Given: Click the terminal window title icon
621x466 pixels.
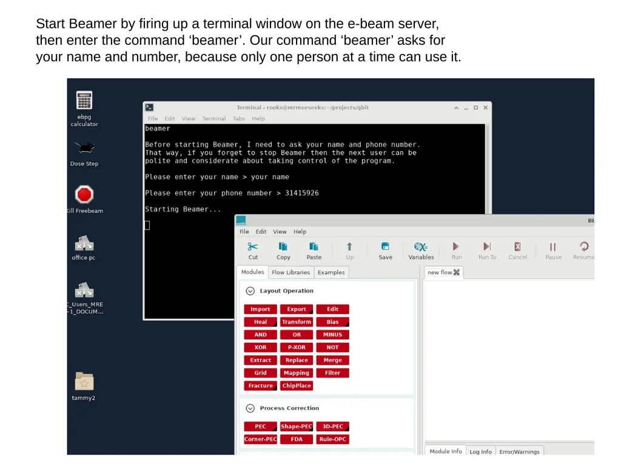Looking at the screenshot, I should tap(149, 107).
